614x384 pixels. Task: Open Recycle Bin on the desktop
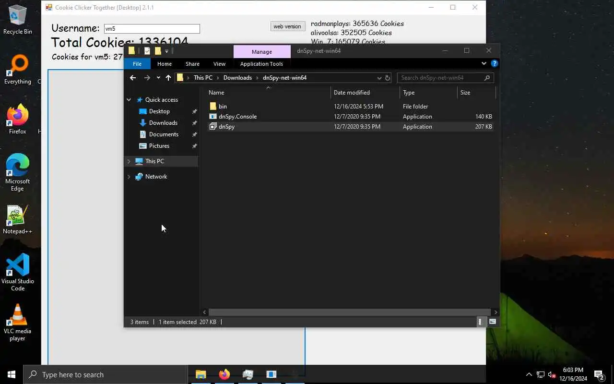(18, 20)
